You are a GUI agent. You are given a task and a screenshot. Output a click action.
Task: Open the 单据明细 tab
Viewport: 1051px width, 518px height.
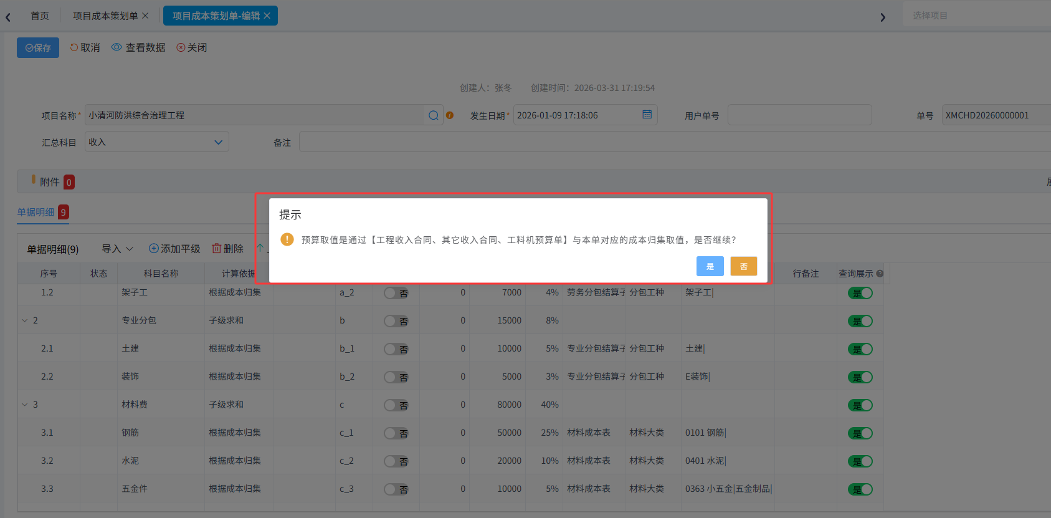click(x=43, y=213)
